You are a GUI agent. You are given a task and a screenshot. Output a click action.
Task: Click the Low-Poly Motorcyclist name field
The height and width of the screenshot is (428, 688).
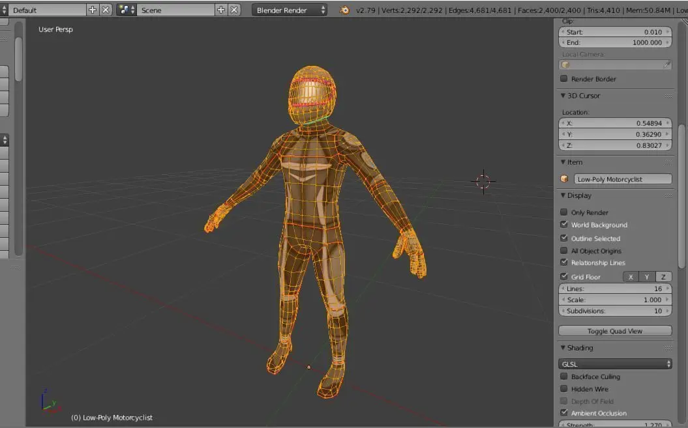coord(623,179)
